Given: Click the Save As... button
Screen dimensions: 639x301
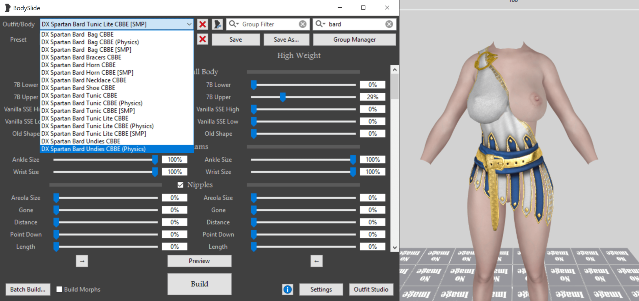Looking at the screenshot, I should point(286,39).
